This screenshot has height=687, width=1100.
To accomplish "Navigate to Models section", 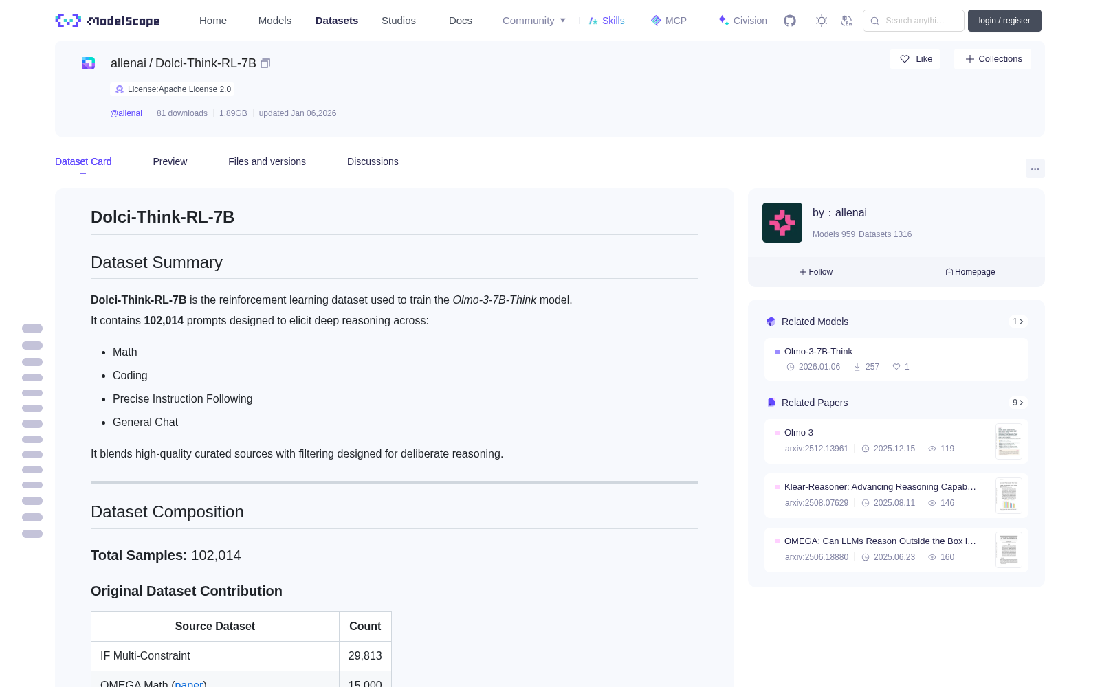I will [275, 21].
